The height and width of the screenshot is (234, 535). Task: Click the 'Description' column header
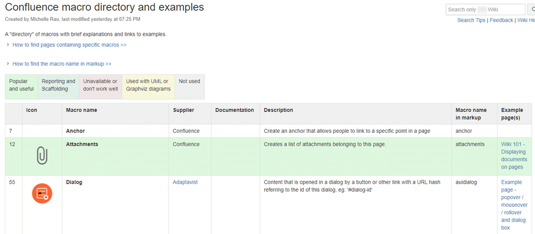pos(278,110)
